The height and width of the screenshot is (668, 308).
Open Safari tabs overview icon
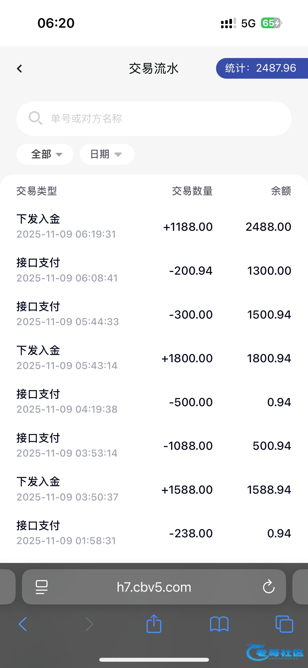284,624
